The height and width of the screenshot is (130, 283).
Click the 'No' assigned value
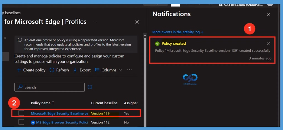tap(126, 123)
